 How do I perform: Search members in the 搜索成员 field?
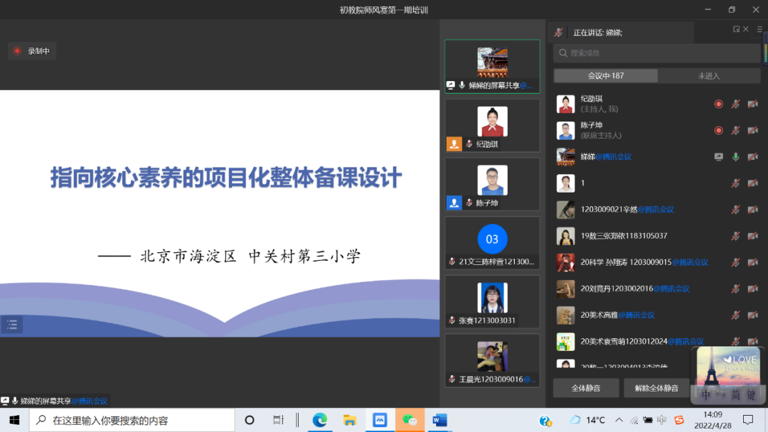656,53
